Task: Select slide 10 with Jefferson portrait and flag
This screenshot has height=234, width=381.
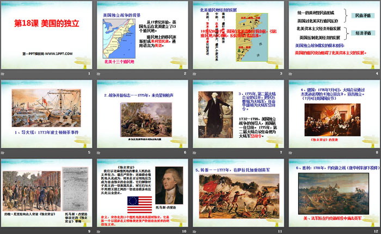Action: 143,193
